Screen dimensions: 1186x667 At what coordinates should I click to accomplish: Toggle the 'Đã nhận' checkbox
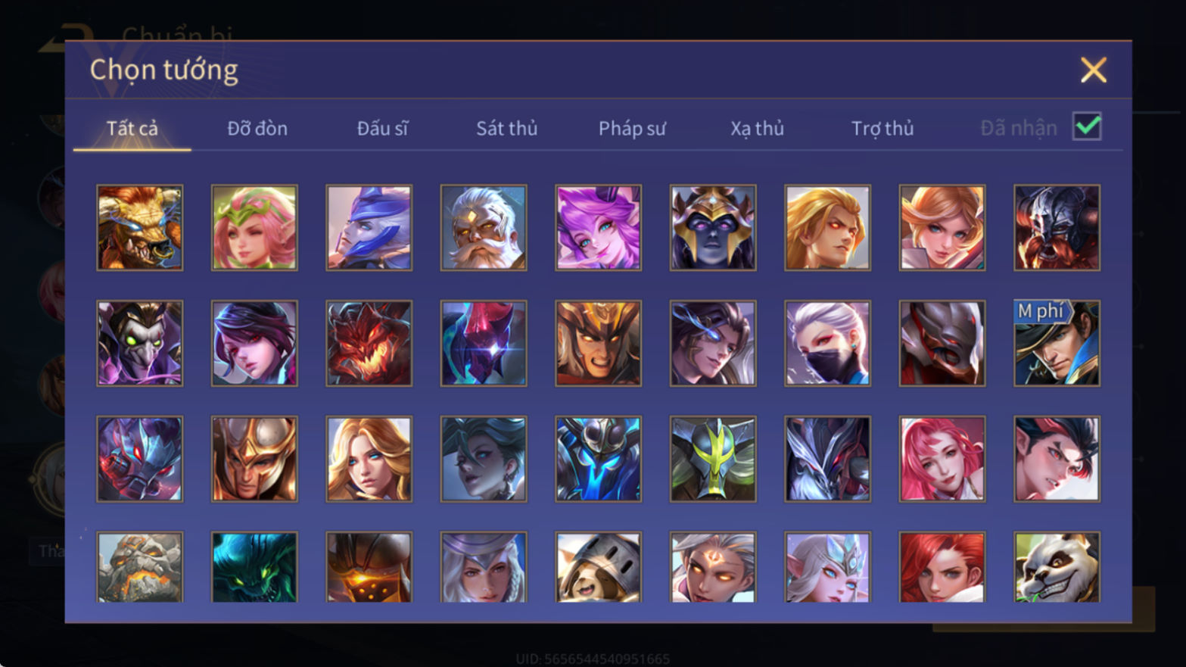(1087, 126)
